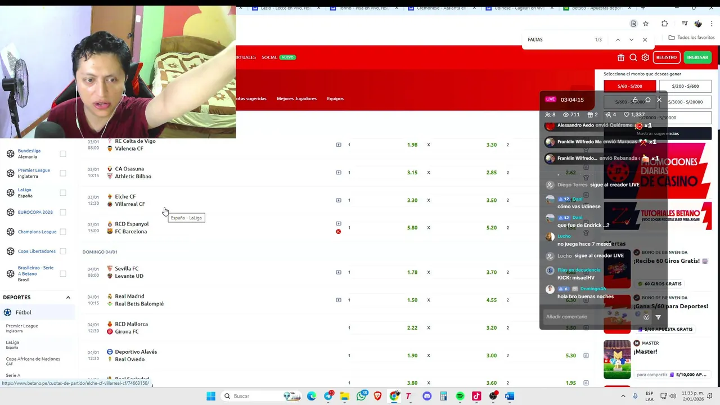This screenshot has width=720, height=405.
Task: Open Telegram from the taskbar
Action: pos(328,396)
